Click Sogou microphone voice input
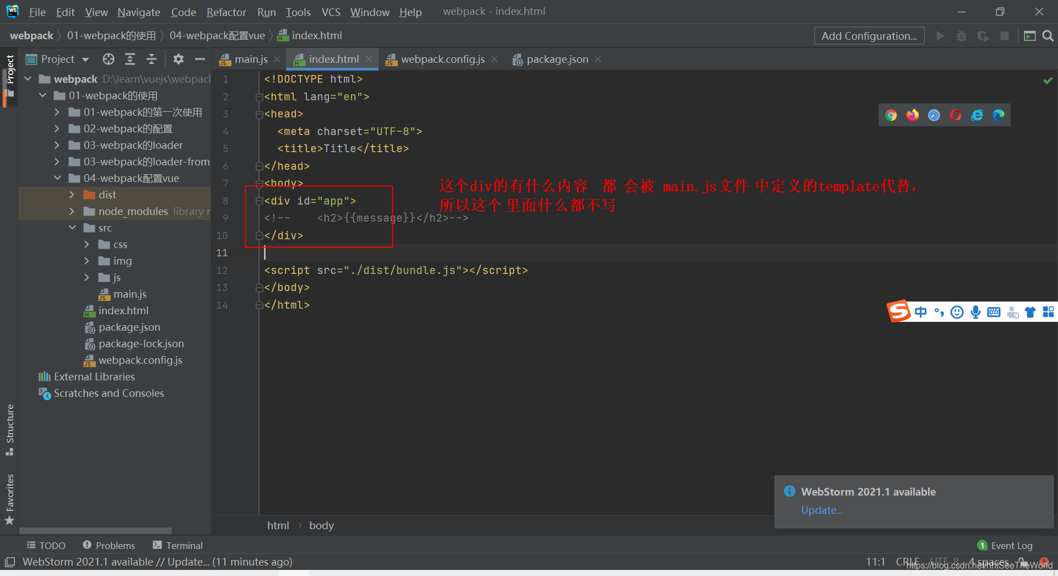 975,313
